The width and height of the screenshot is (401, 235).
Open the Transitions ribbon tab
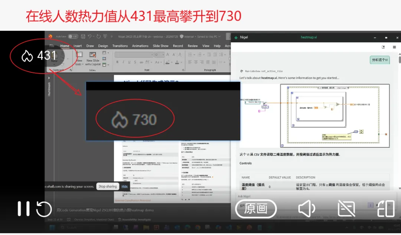pos(120,46)
